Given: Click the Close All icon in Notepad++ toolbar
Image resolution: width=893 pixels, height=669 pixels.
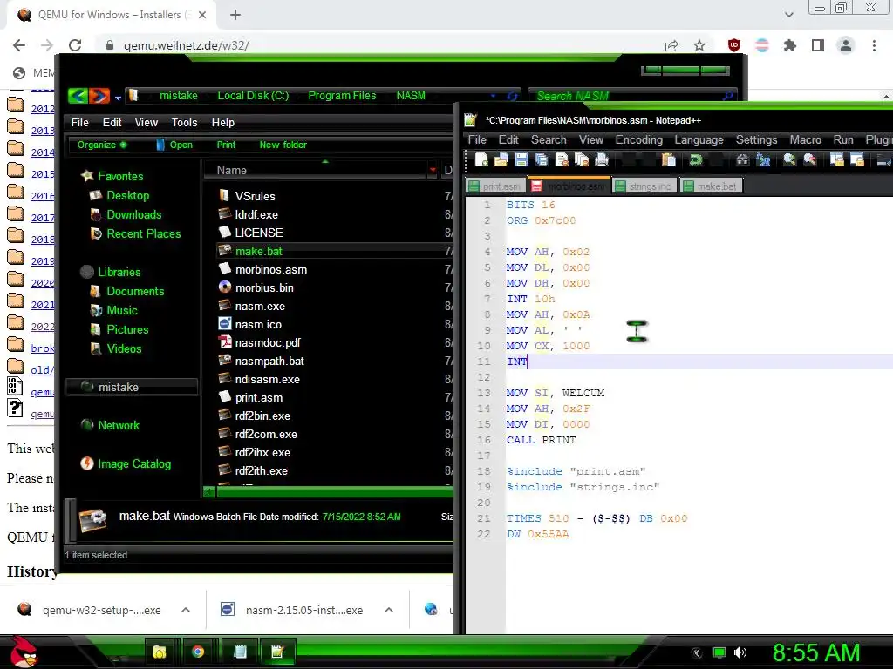Looking at the screenshot, I should click(x=582, y=160).
